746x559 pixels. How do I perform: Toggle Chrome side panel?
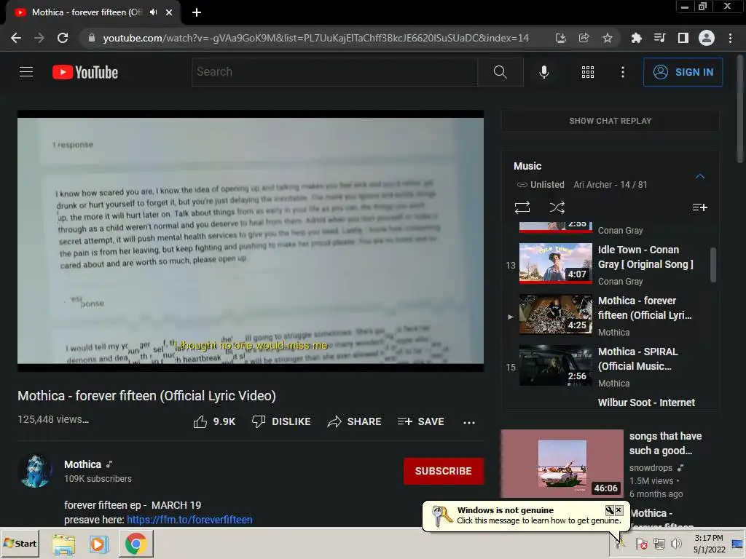(x=683, y=38)
